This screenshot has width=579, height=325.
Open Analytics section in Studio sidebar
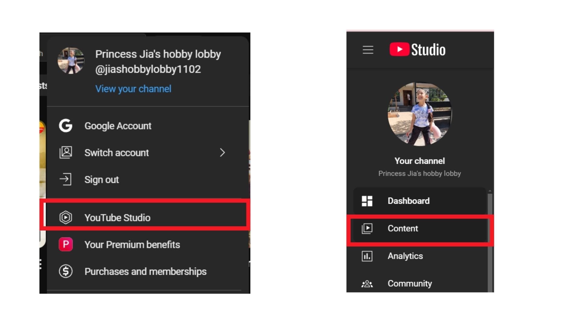pyautogui.click(x=419, y=256)
